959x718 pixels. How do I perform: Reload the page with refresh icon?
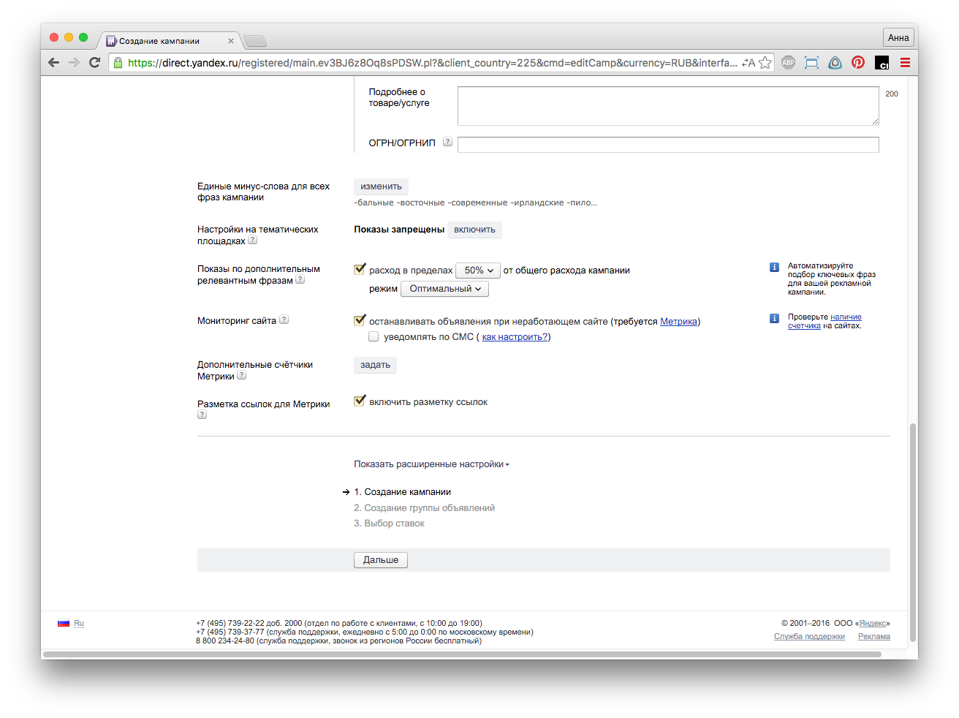coord(94,63)
